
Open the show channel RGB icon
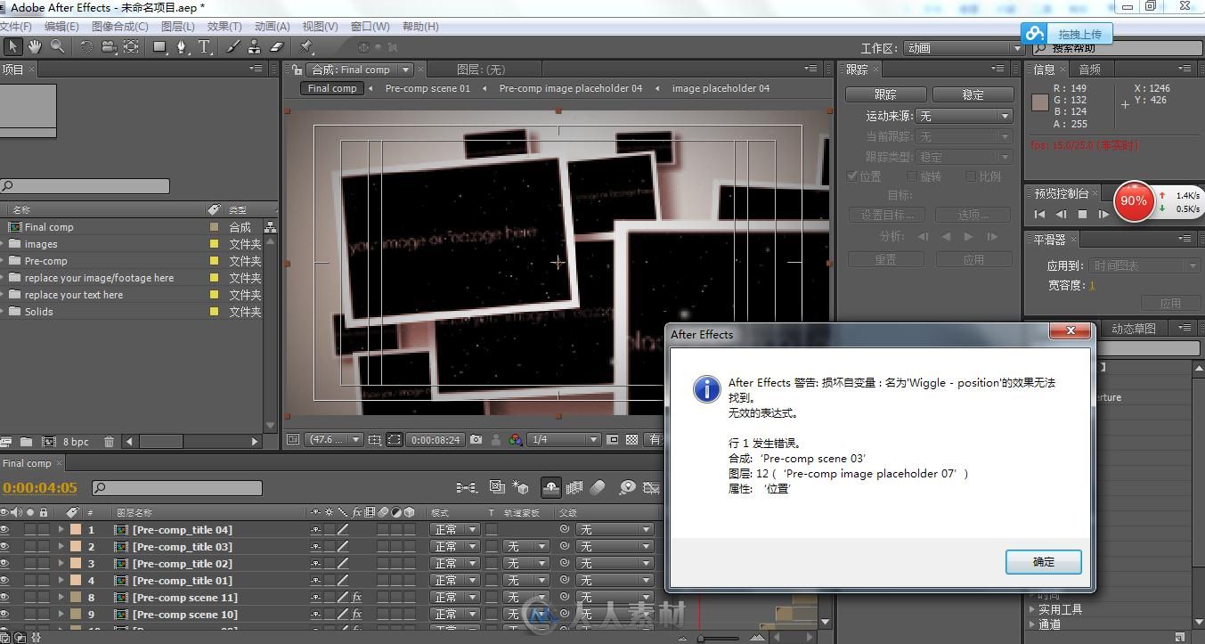516,440
